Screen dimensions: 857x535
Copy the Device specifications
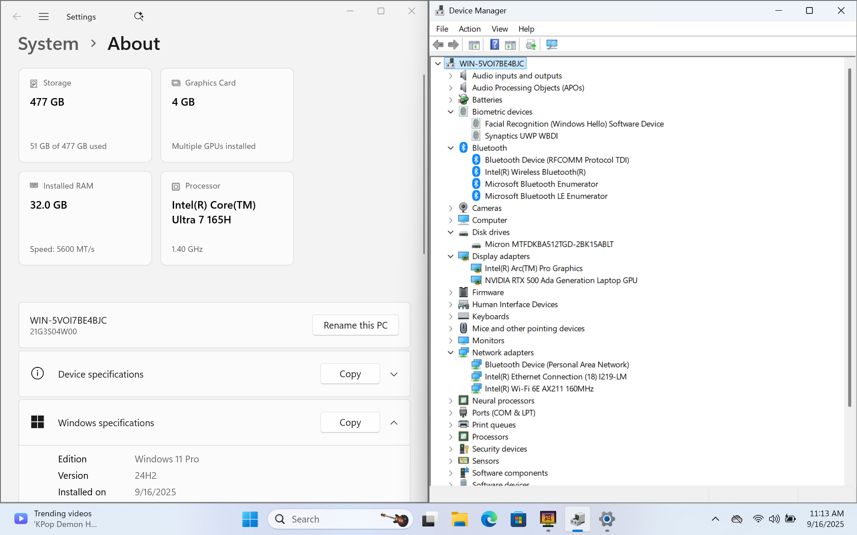click(x=350, y=374)
